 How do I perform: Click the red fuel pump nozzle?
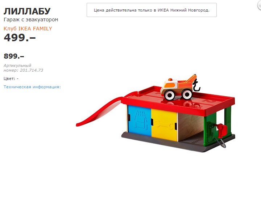(x=221, y=130)
